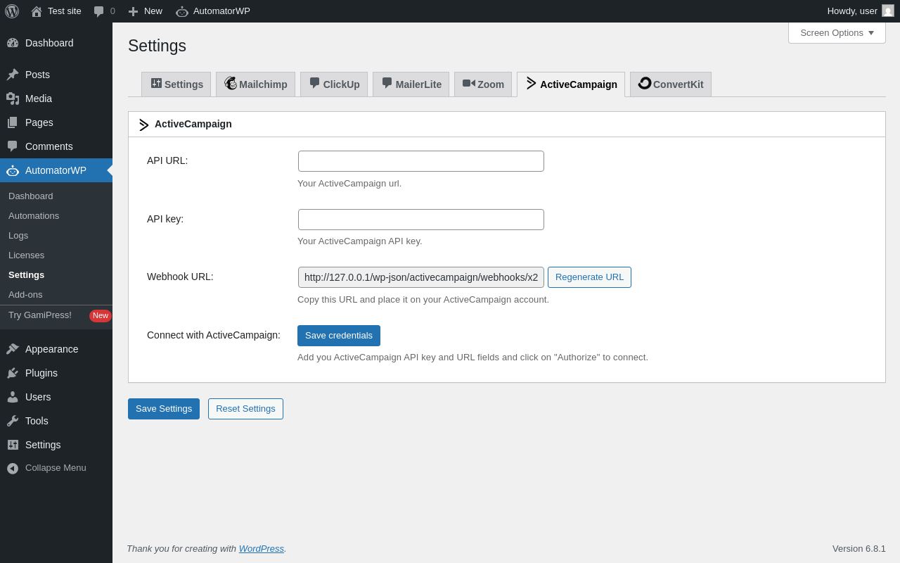Click the red New badge beside GamiPress
Viewport: 900px width, 563px height.
(x=101, y=315)
